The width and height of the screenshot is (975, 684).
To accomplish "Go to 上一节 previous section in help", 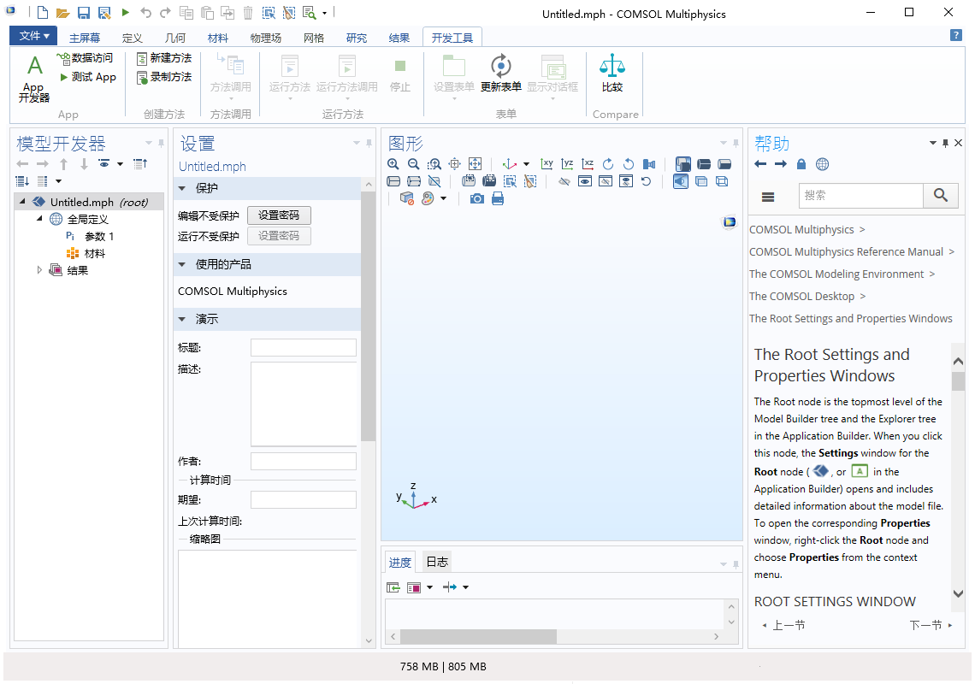I will [783, 625].
